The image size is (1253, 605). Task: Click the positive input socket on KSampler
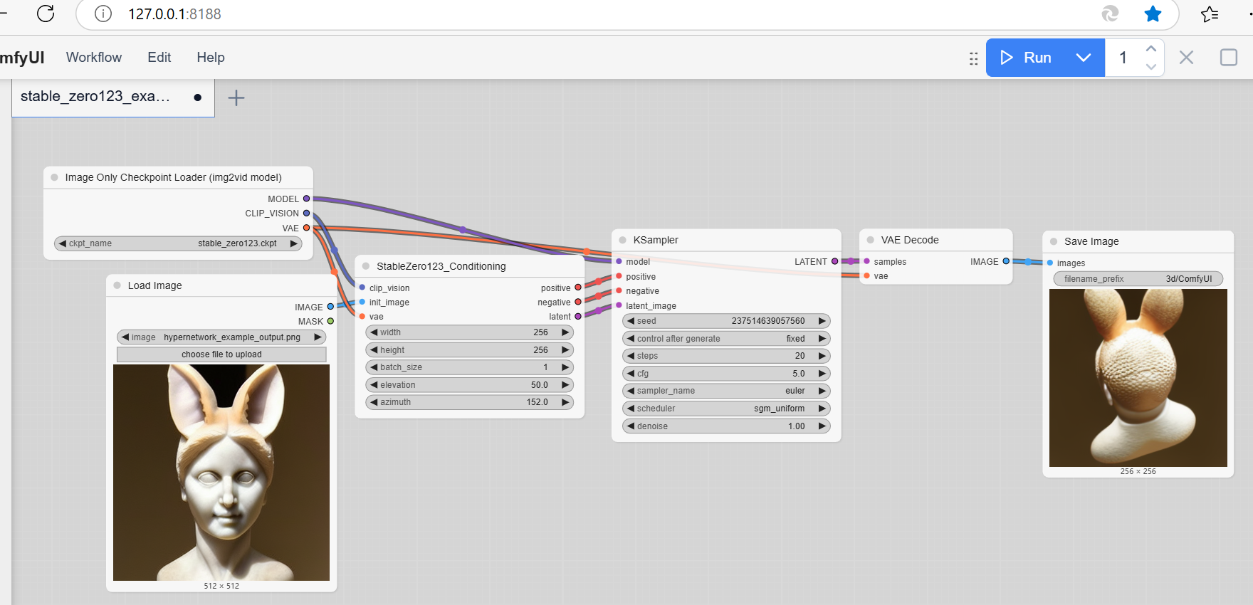tap(619, 276)
